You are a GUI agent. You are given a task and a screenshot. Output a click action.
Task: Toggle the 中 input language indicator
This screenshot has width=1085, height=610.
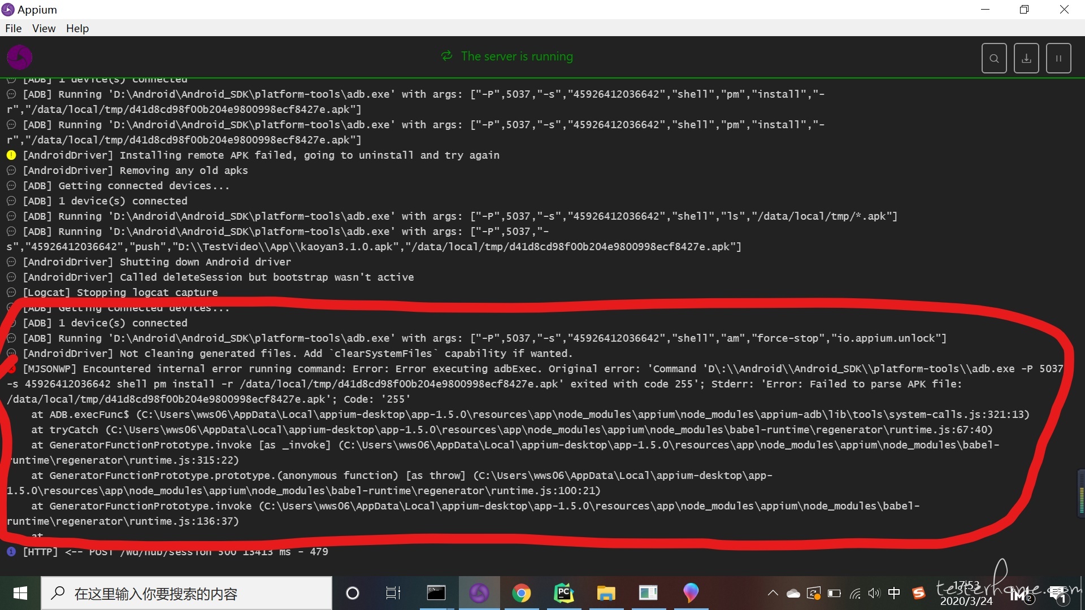click(x=895, y=593)
